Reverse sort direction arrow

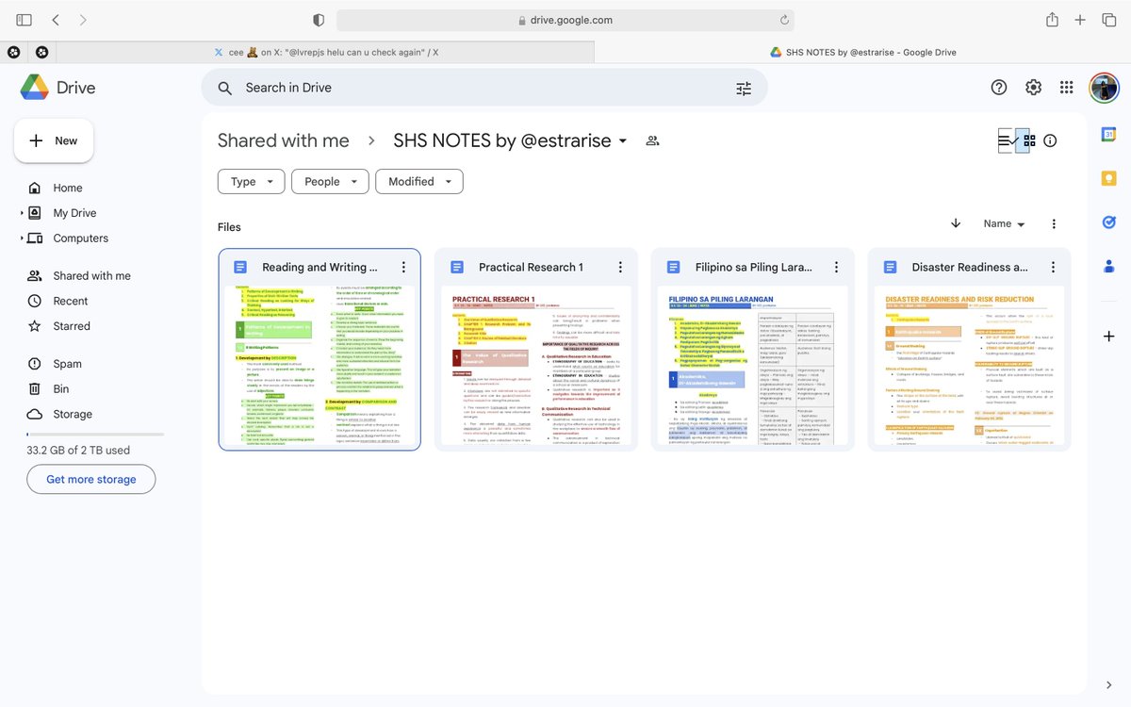pyautogui.click(x=956, y=223)
